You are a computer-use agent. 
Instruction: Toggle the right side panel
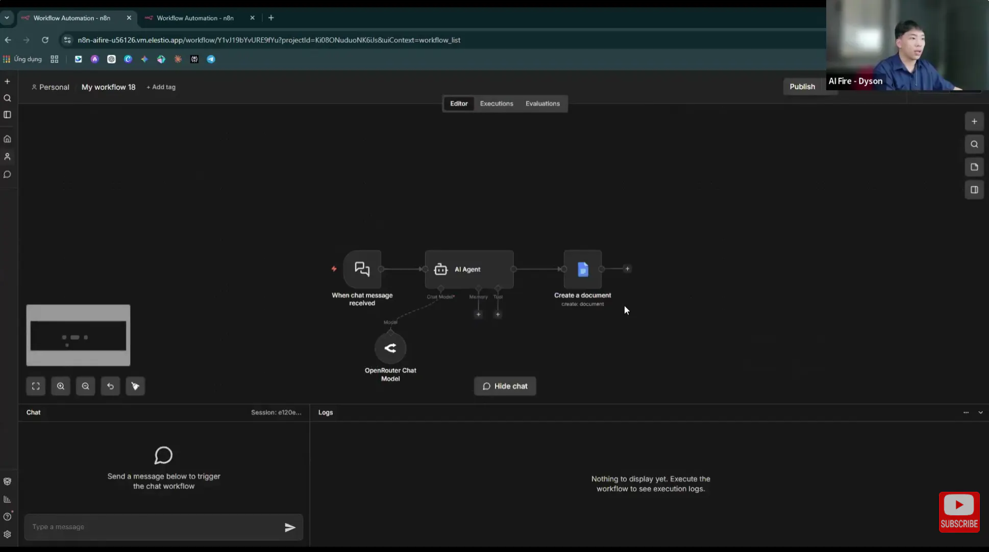click(x=974, y=190)
